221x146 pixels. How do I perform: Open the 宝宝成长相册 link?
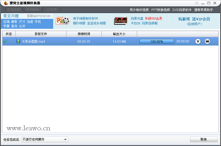97,23
